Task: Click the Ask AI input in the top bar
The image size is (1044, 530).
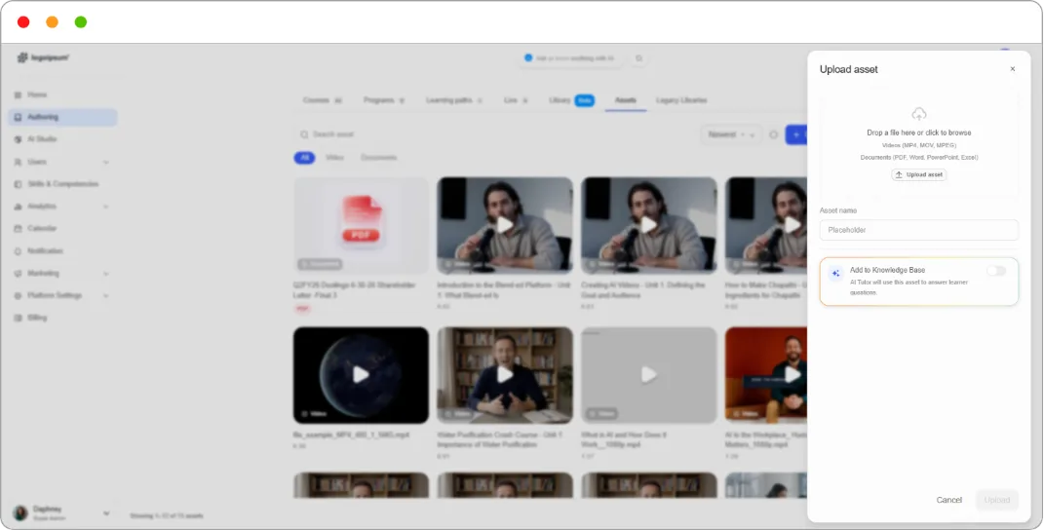Action: pyautogui.click(x=572, y=58)
